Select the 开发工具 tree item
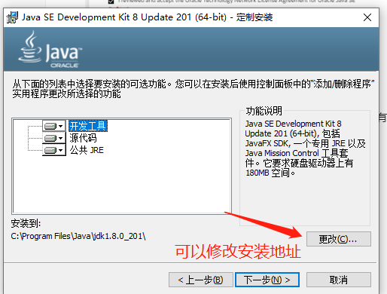Image resolution: width=387 pixels, height=294 pixels. 88,126
